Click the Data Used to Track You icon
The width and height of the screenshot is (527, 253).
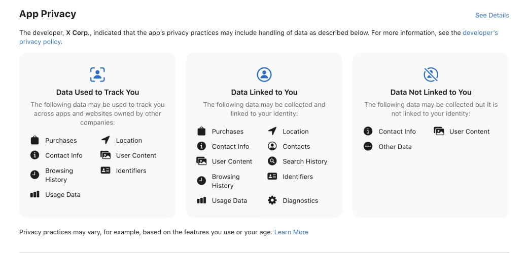pos(97,75)
